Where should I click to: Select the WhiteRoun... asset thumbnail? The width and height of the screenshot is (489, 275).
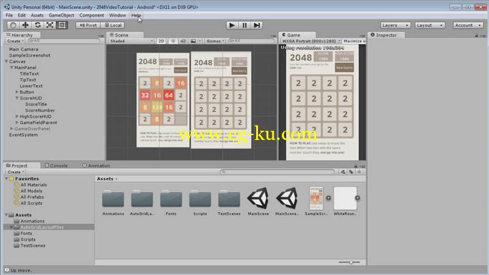[x=345, y=198]
